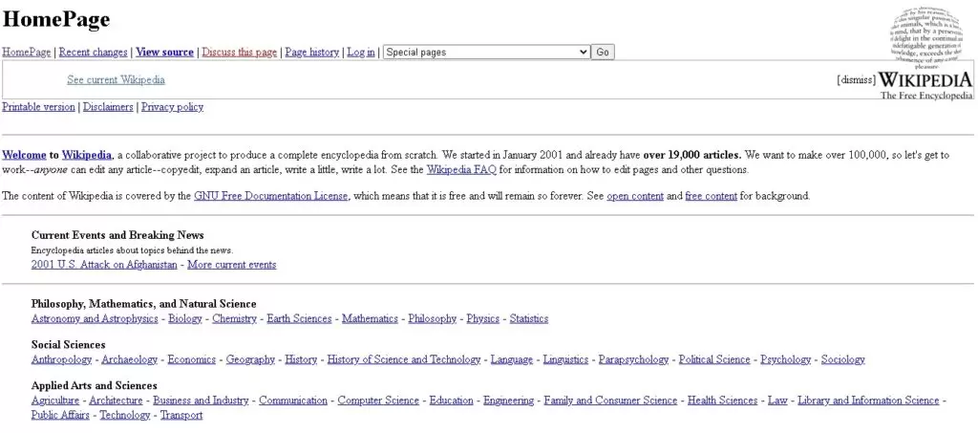The width and height of the screenshot is (978, 433).
Task: Click More current events link
Action: [x=231, y=265]
